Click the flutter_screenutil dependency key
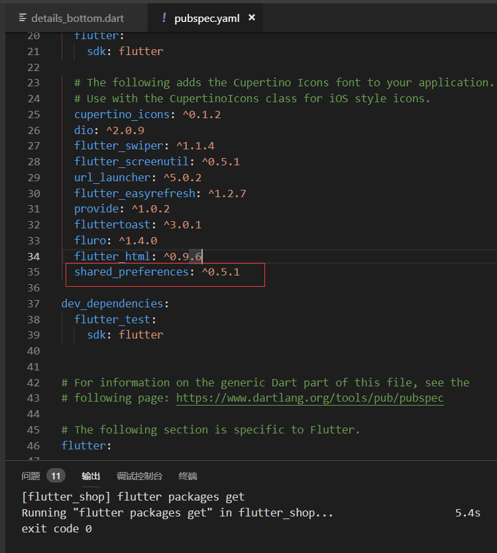Viewport: 497px width, 553px height. 131,161
